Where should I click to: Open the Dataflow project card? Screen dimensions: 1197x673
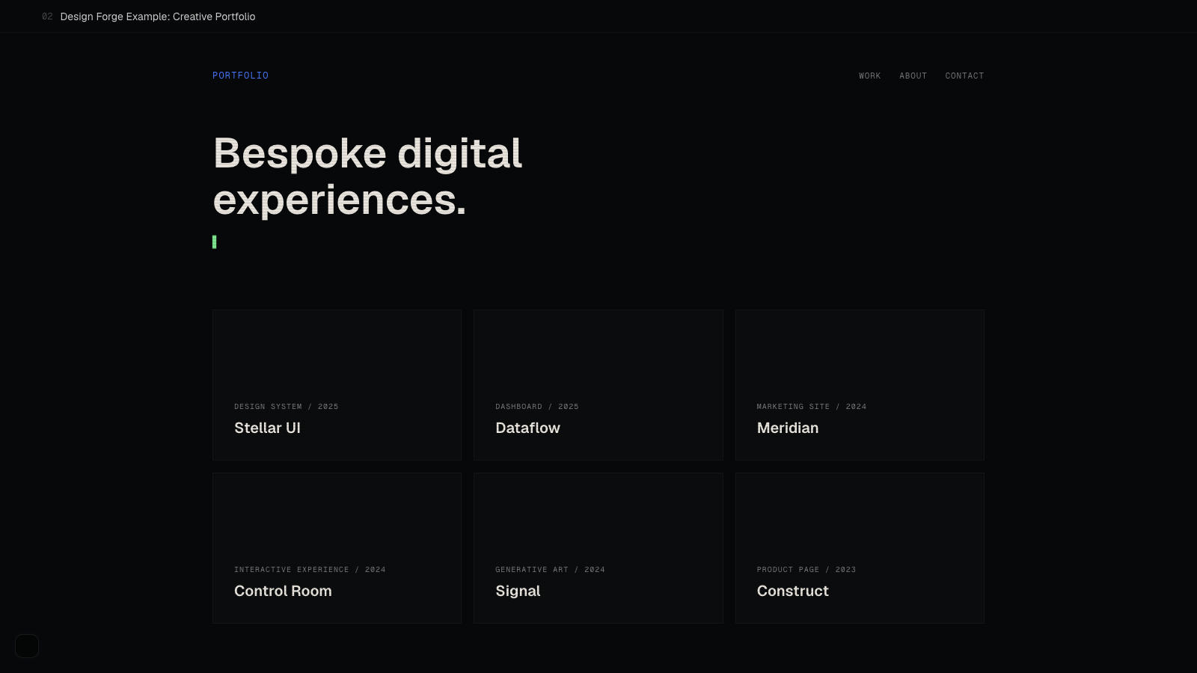598,385
